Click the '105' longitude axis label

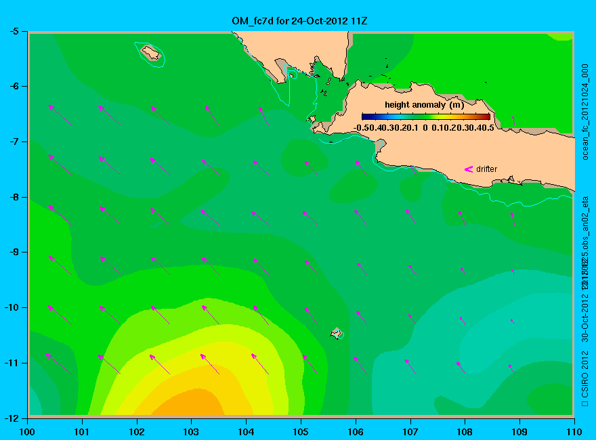pyautogui.click(x=301, y=432)
